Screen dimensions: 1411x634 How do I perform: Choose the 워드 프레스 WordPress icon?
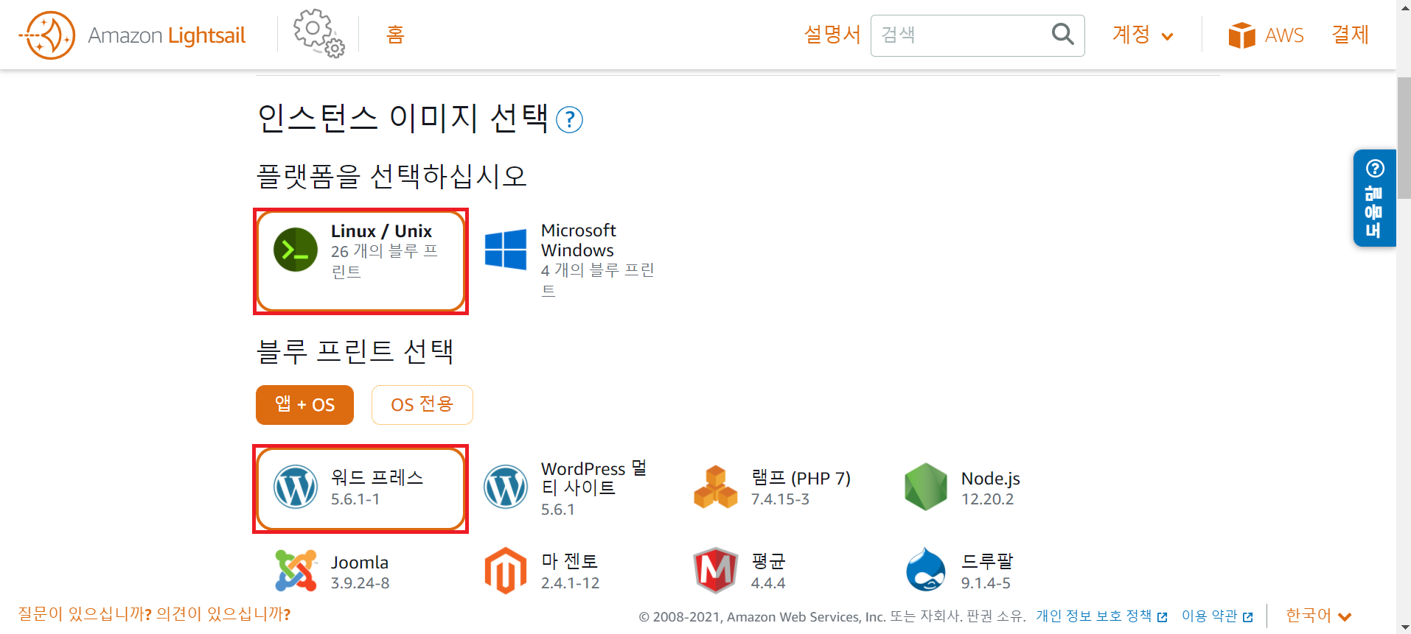click(x=296, y=487)
